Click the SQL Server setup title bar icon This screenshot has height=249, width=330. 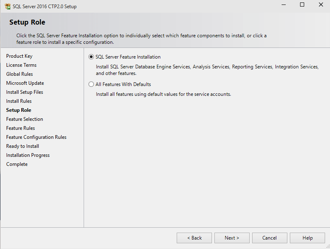click(x=7, y=6)
